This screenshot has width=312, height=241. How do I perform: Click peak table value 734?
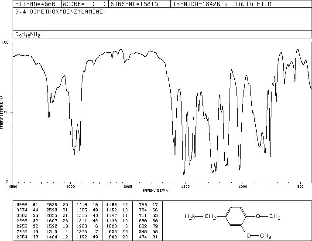tap(143, 210)
